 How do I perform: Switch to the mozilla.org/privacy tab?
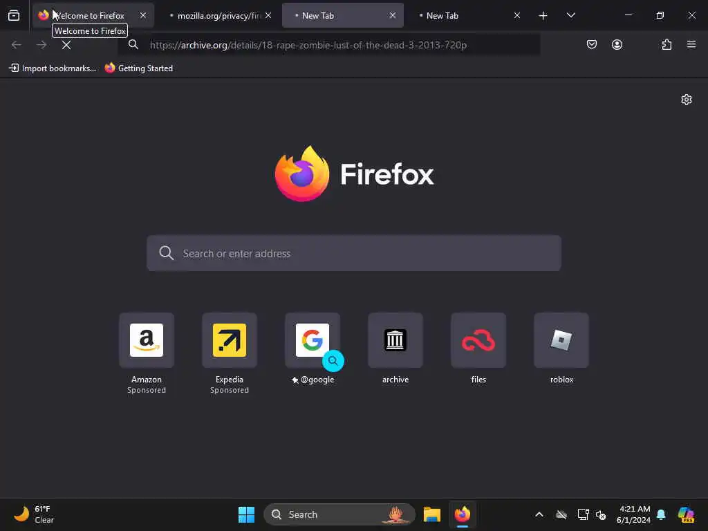(219, 15)
